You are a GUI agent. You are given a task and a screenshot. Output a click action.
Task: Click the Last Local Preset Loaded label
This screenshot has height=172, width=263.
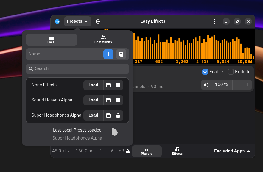click(77, 130)
